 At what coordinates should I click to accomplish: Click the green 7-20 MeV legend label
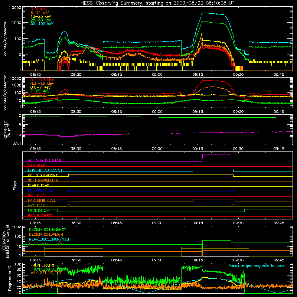(x=40, y=91)
